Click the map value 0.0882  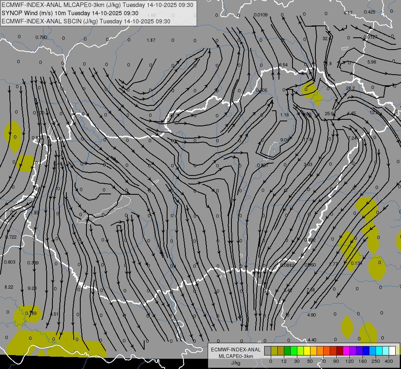[287, 265]
